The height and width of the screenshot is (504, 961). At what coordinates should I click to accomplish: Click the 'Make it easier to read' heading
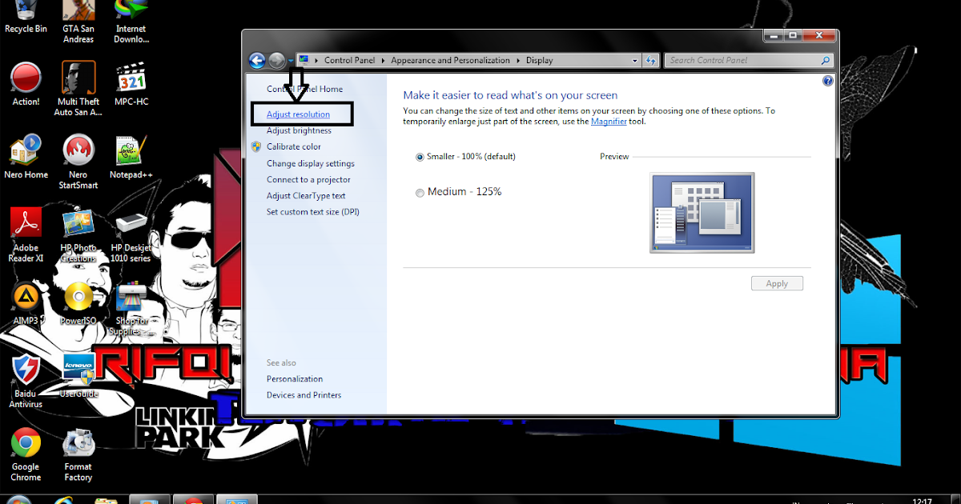(x=510, y=95)
